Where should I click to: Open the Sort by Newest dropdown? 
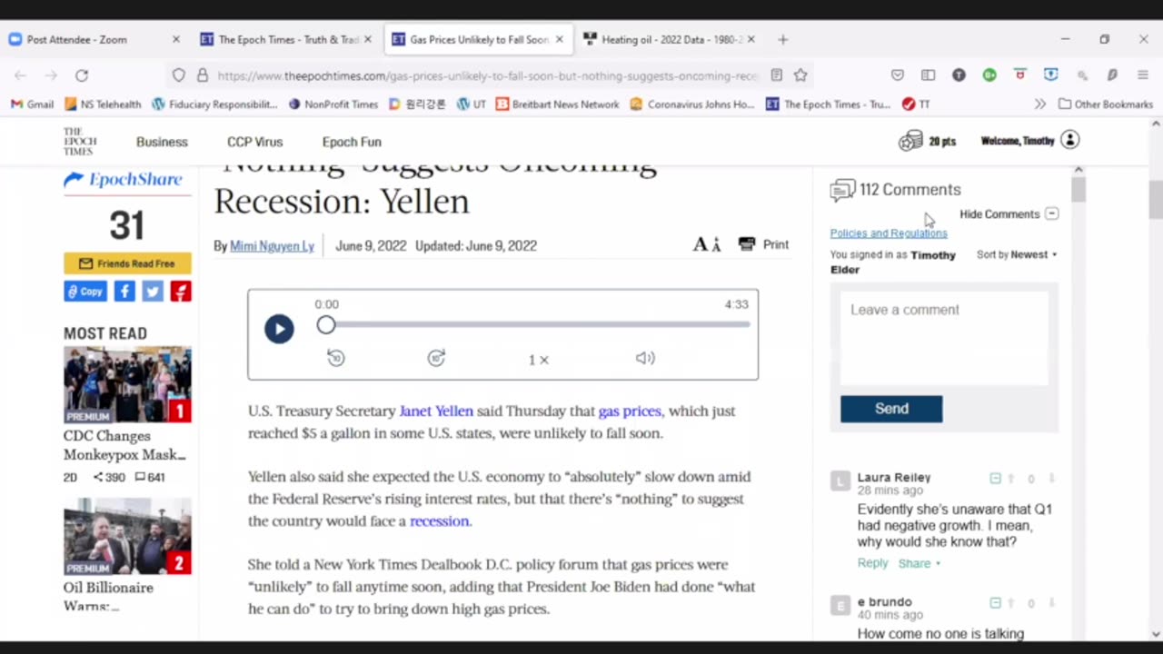pos(1018,254)
